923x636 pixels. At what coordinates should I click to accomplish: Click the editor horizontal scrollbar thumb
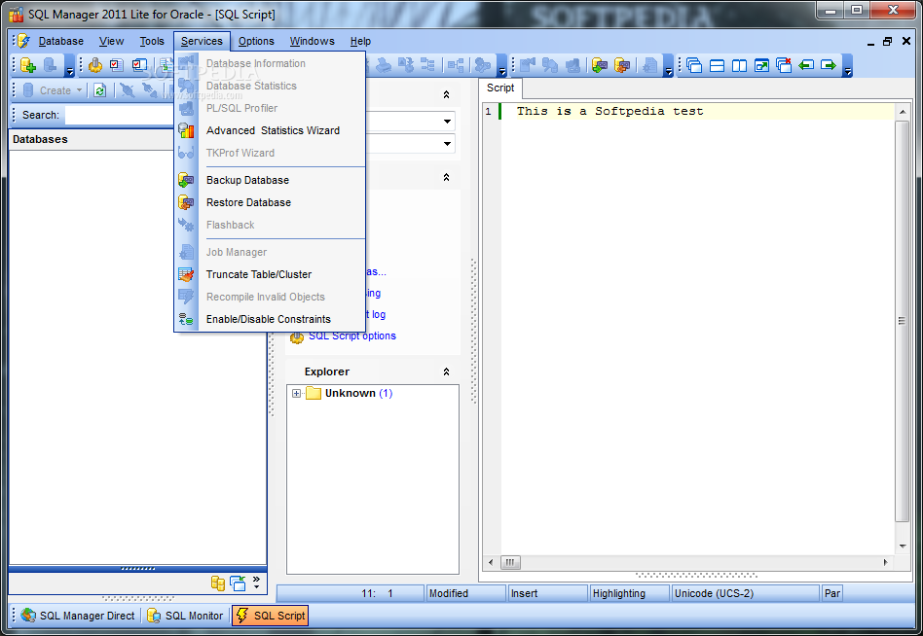510,562
